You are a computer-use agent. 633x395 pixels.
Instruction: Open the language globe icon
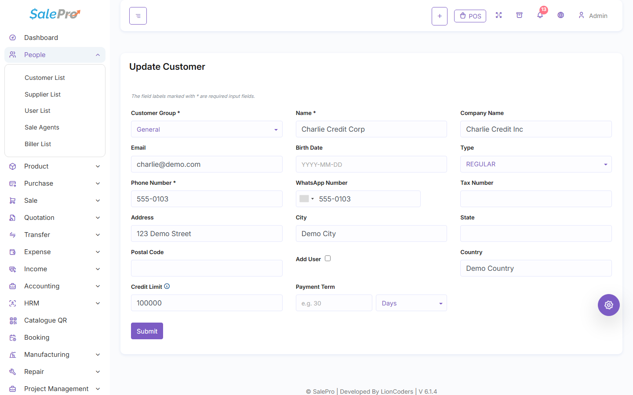[x=560, y=15]
